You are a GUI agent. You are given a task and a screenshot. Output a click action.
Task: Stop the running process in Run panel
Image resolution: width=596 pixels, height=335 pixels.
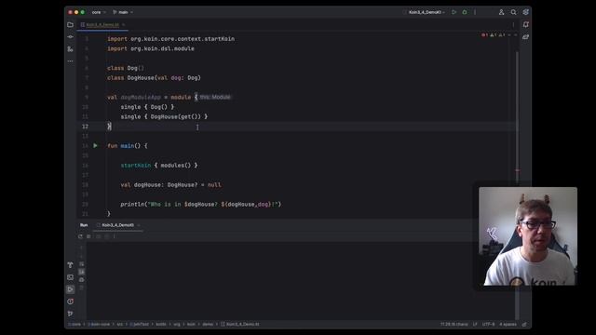click(x=88, y=236)
